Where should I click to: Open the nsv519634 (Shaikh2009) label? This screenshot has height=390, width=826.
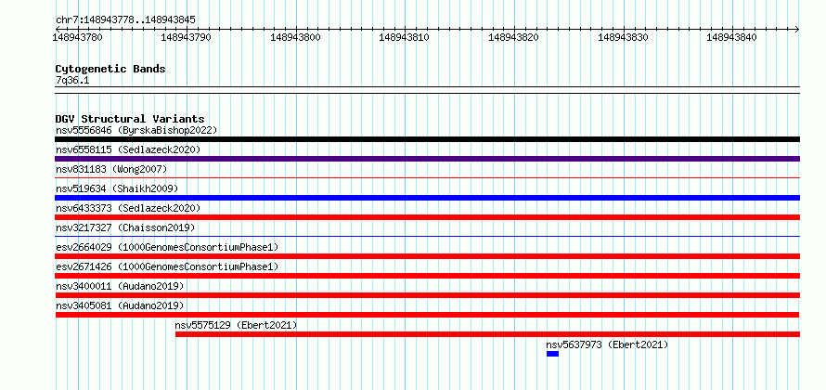117,188
